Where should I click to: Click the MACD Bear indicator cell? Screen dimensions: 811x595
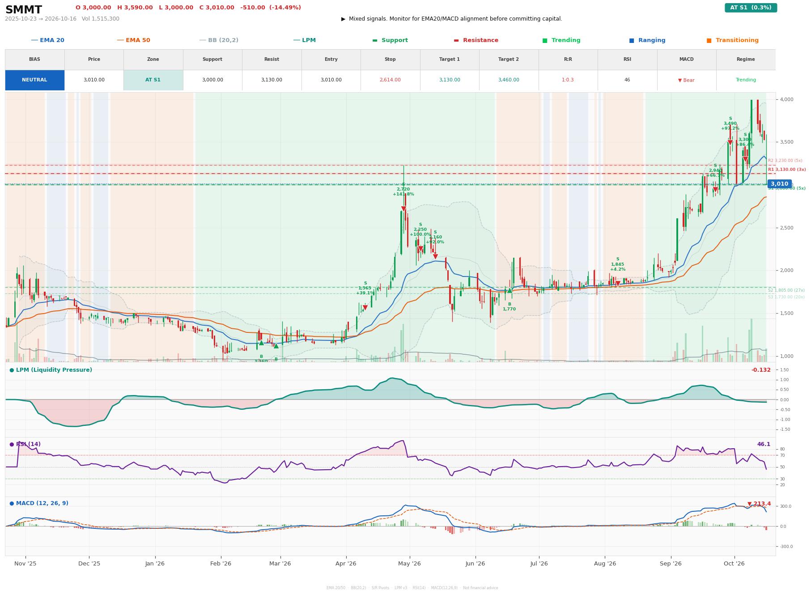pyautogui.click(x=686, y=80)
